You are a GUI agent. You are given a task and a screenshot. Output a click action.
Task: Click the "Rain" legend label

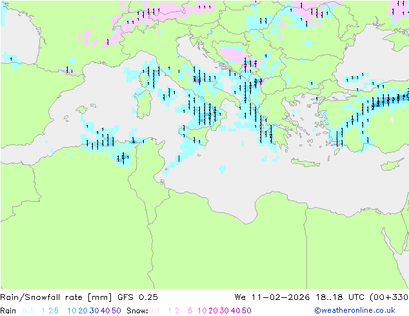[8, 311]
